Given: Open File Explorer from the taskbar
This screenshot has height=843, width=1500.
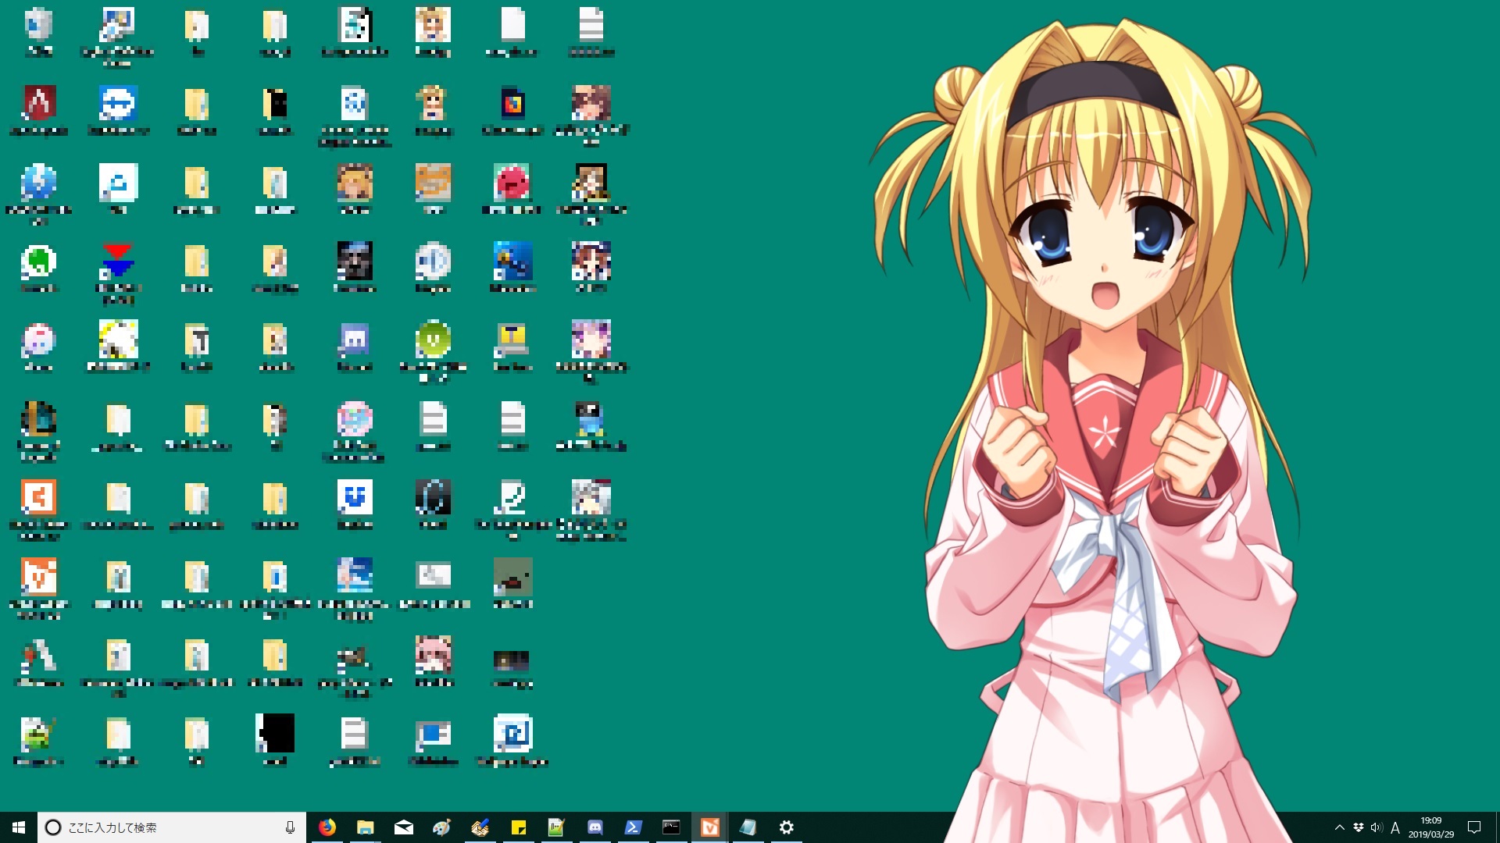Looking at the screenshot, I should pos(365,827).
